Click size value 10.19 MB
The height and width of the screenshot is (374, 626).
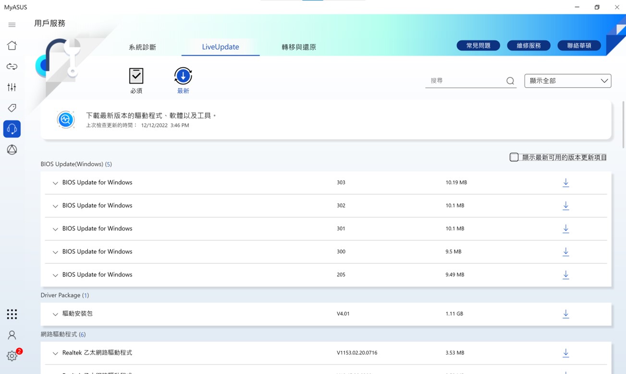point(456,183)
